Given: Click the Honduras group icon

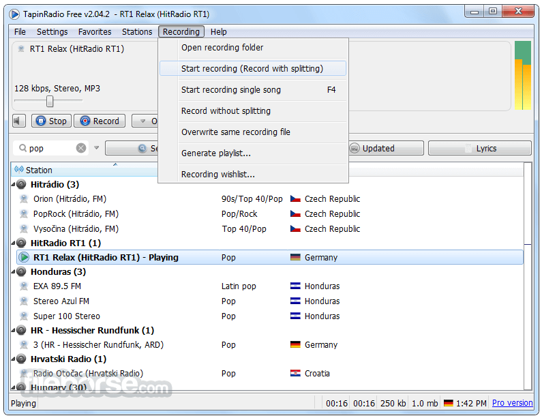Looking at the screenshot, I should pyautogui.click(x=21, y=272).
